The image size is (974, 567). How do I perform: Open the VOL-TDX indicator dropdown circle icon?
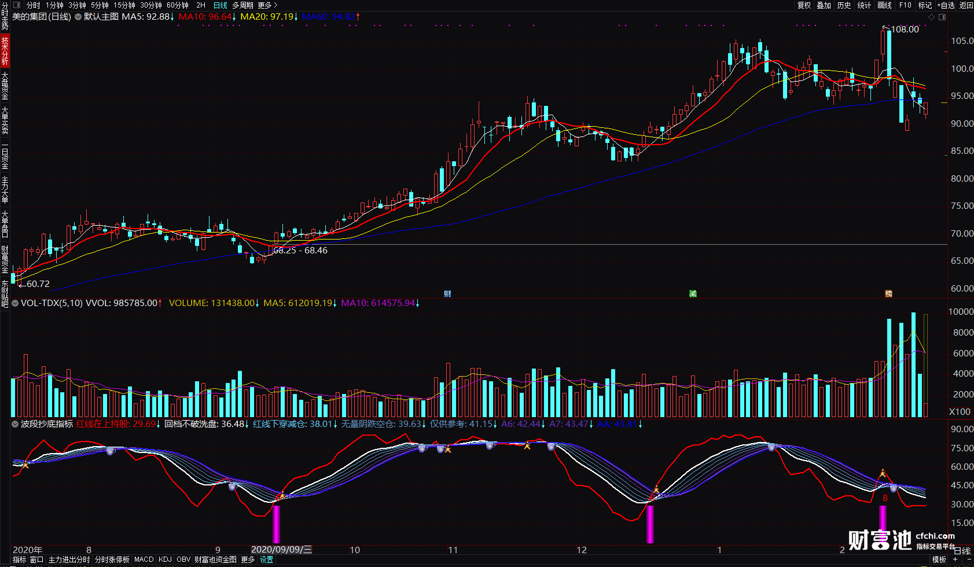[x=15, y=303]
